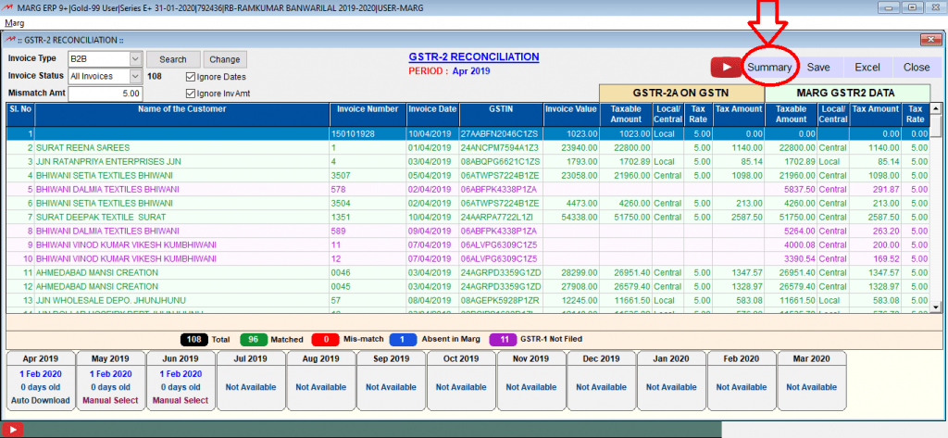Click the Name of the Customer column header
This screenshot has width=948, height=438.
182,114
